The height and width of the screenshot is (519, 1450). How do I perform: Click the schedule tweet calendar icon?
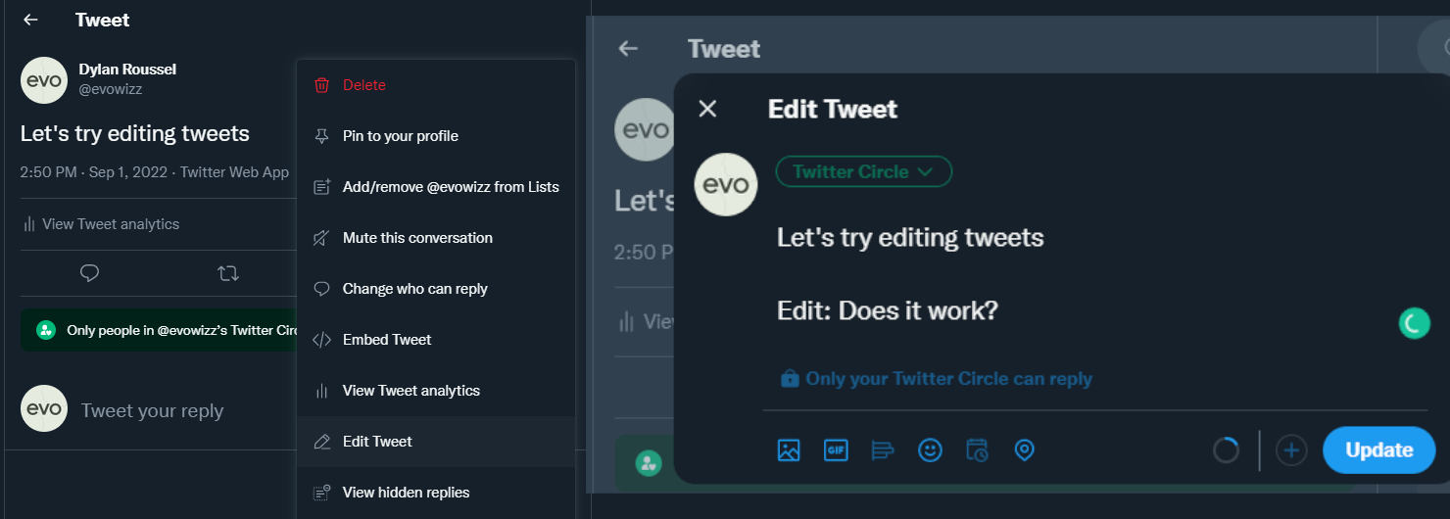click(977, 450)
